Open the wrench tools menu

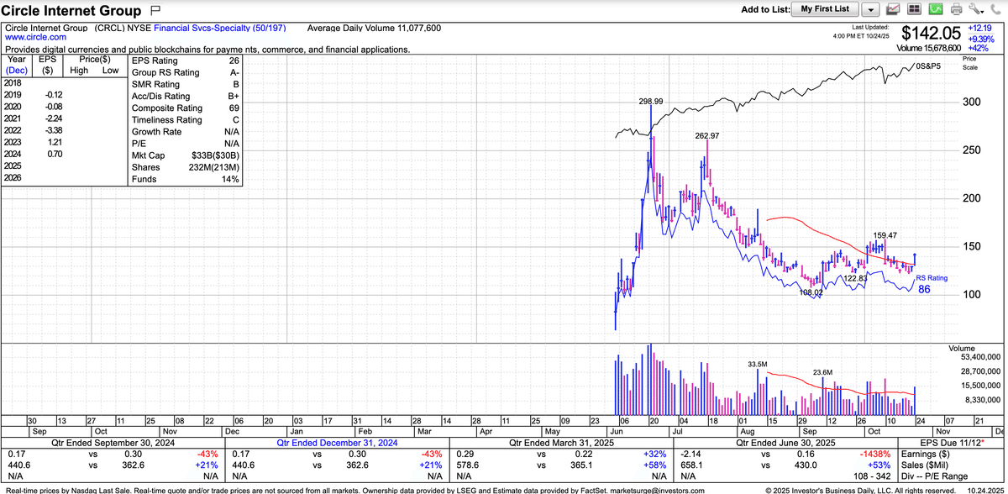pos(975,9)
